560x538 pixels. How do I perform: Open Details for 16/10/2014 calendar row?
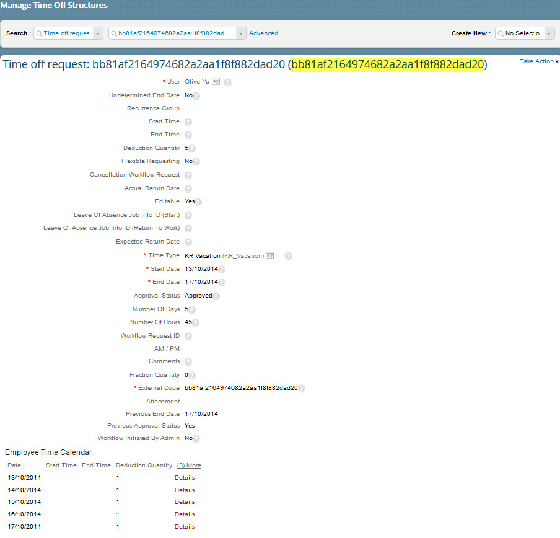(x=185, y=514)
